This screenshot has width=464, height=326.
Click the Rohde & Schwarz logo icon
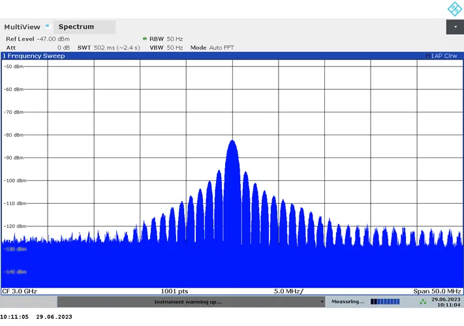click(x=454, y=8)
